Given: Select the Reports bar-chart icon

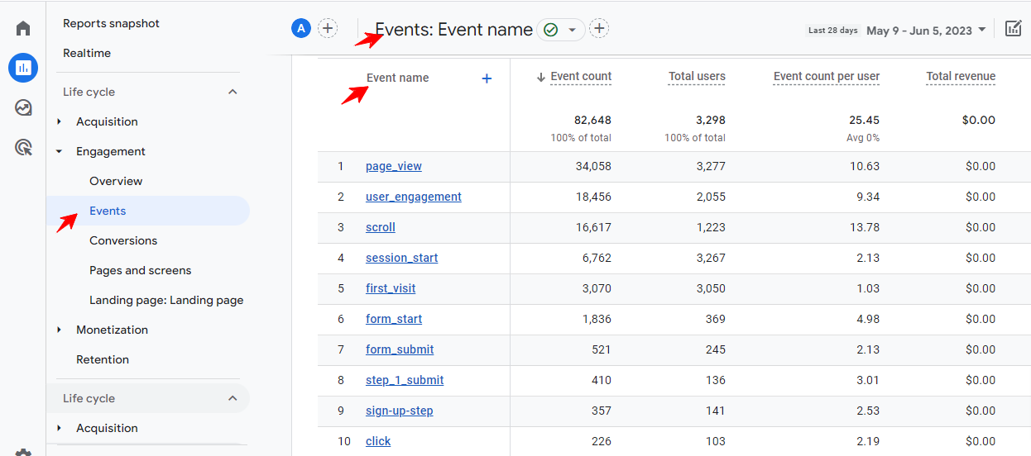Looking at the screenshot, I should pos(23,68).
